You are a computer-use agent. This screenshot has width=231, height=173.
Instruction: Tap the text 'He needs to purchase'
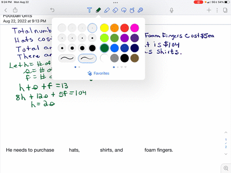click(x=30, y=150)
